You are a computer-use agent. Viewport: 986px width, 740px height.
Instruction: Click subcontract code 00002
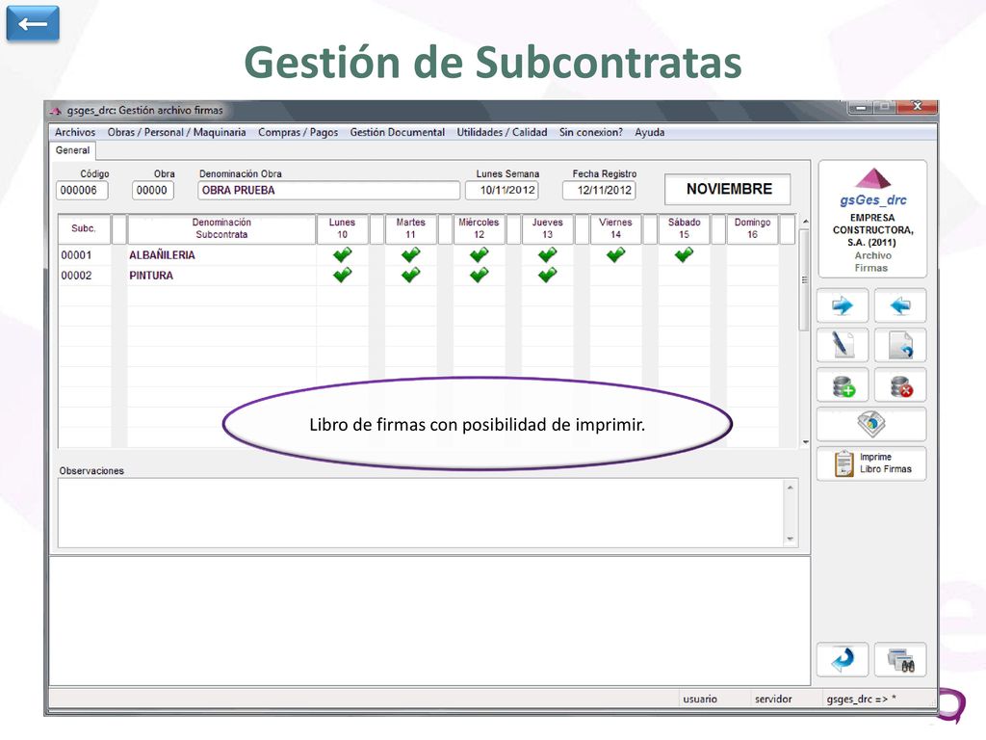pyautogui.click(x=76, y=275)
